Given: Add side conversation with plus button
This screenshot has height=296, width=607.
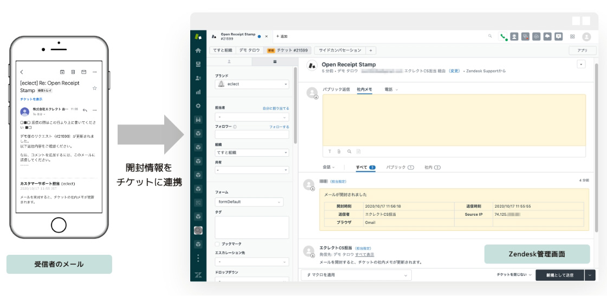Looking at the screenshot, I should click(371, 50).
